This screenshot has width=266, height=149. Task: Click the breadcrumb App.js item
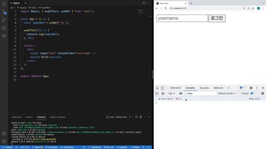click(22, 7)
